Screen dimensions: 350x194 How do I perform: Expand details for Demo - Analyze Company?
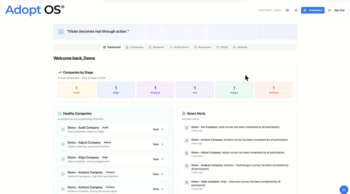click(157, 174)
